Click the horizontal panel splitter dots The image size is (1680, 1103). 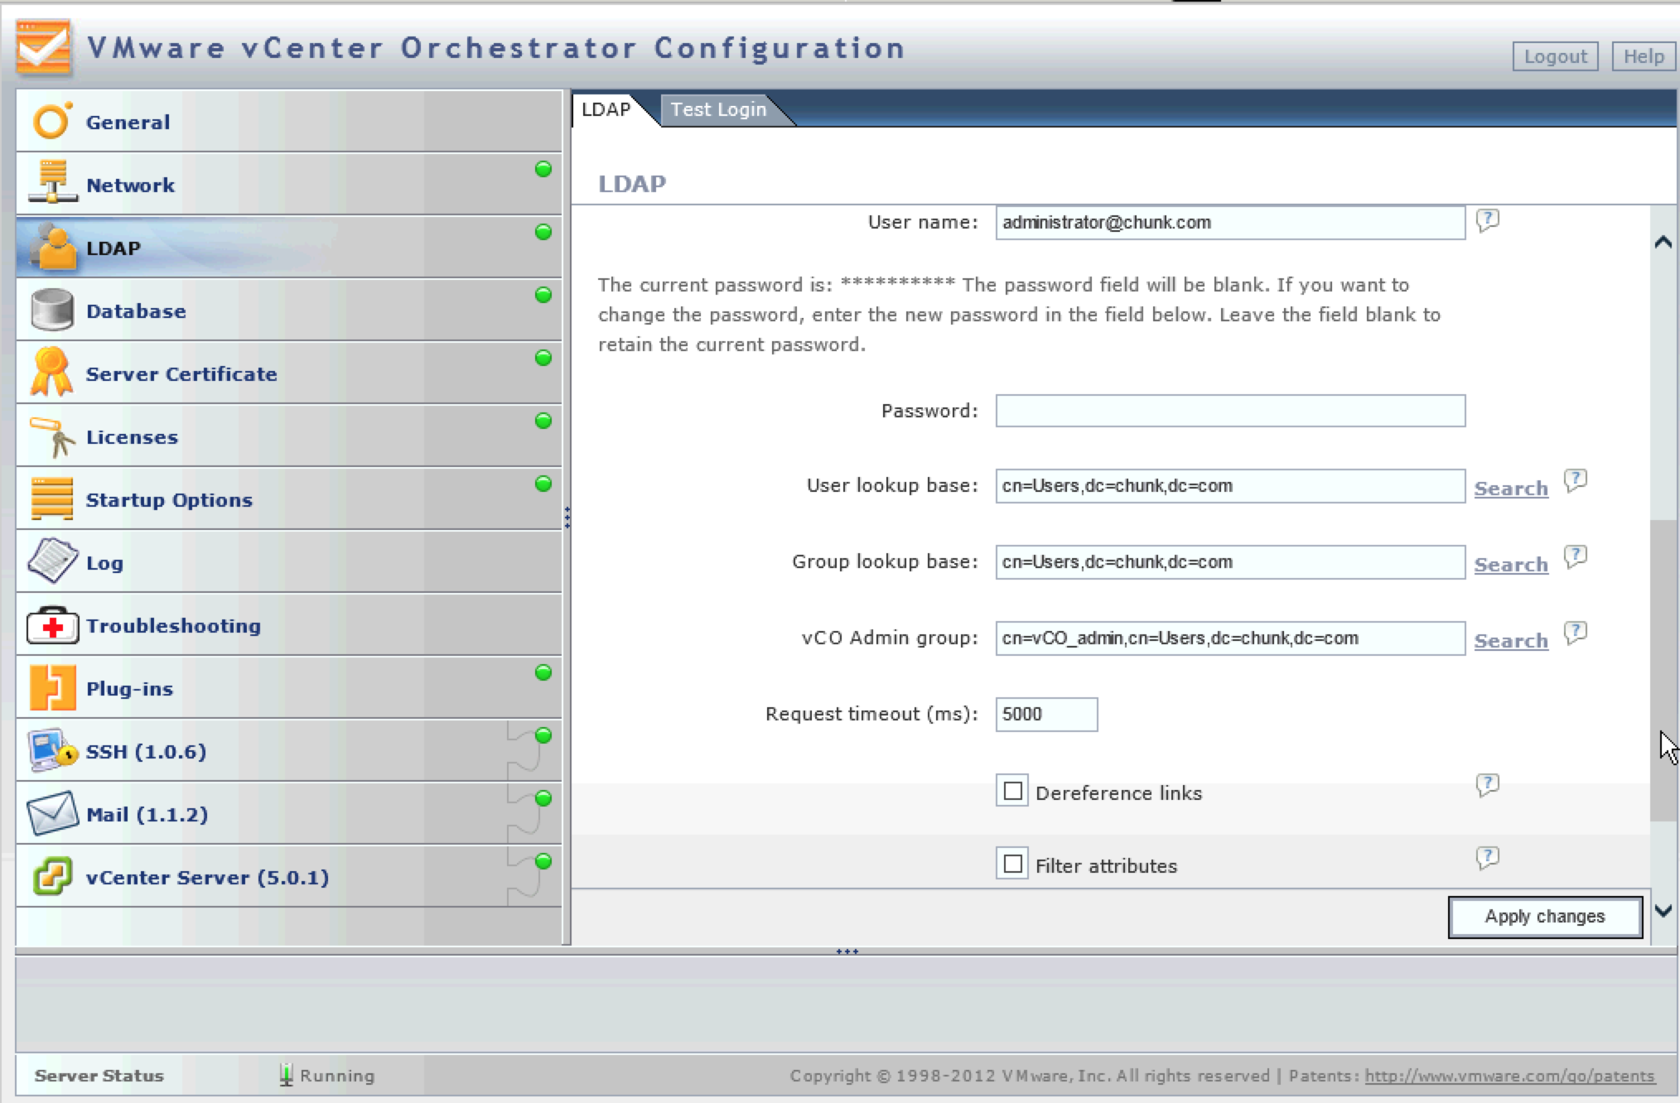point(847,951)
